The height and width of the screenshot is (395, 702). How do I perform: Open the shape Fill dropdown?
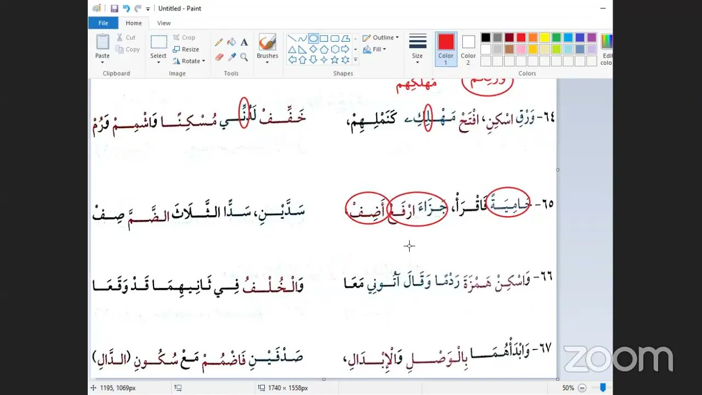pos(375,49)
